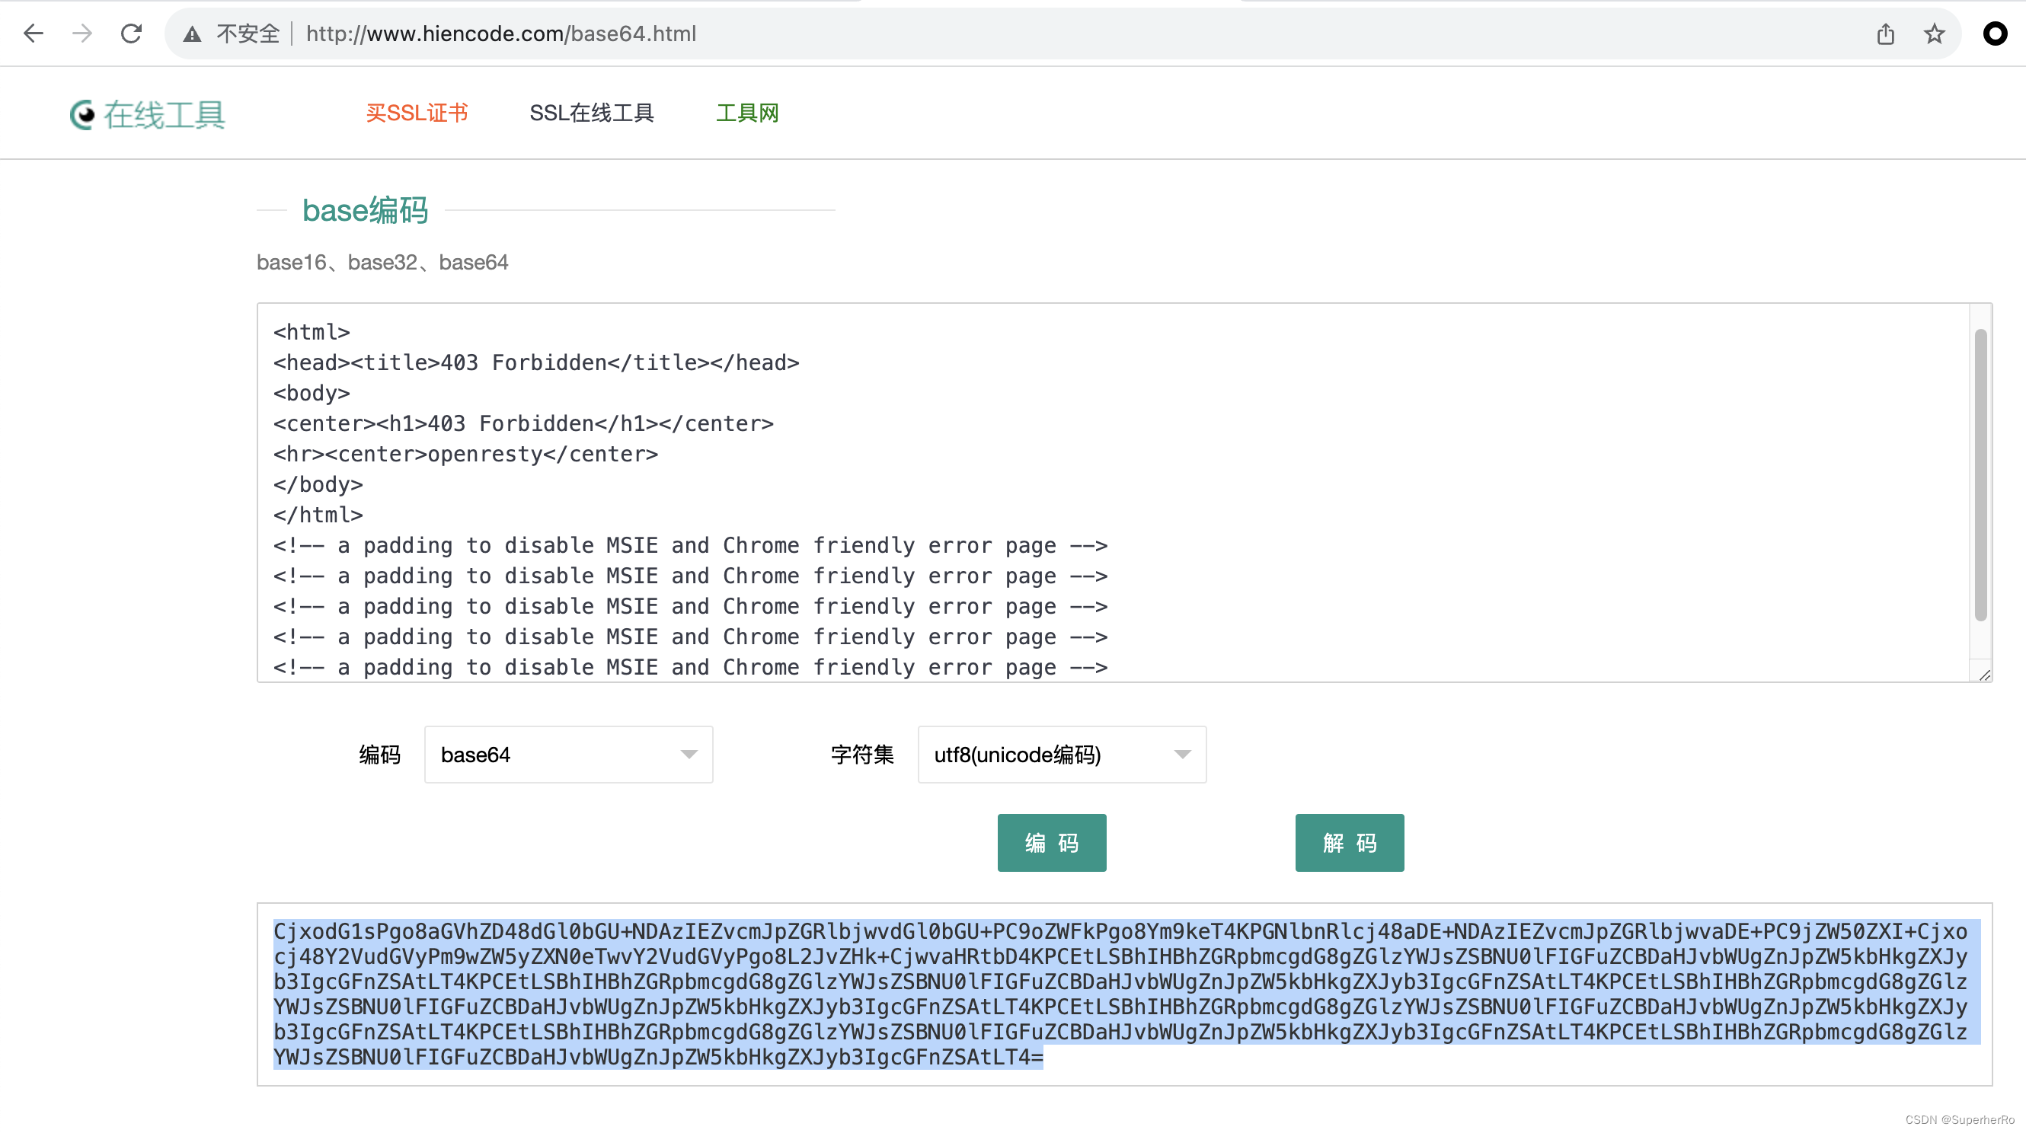The width and height of the screenshot is (2026, 1133).
Task: Open the SSL在线工具 menu entry
Action: (593, 113)
